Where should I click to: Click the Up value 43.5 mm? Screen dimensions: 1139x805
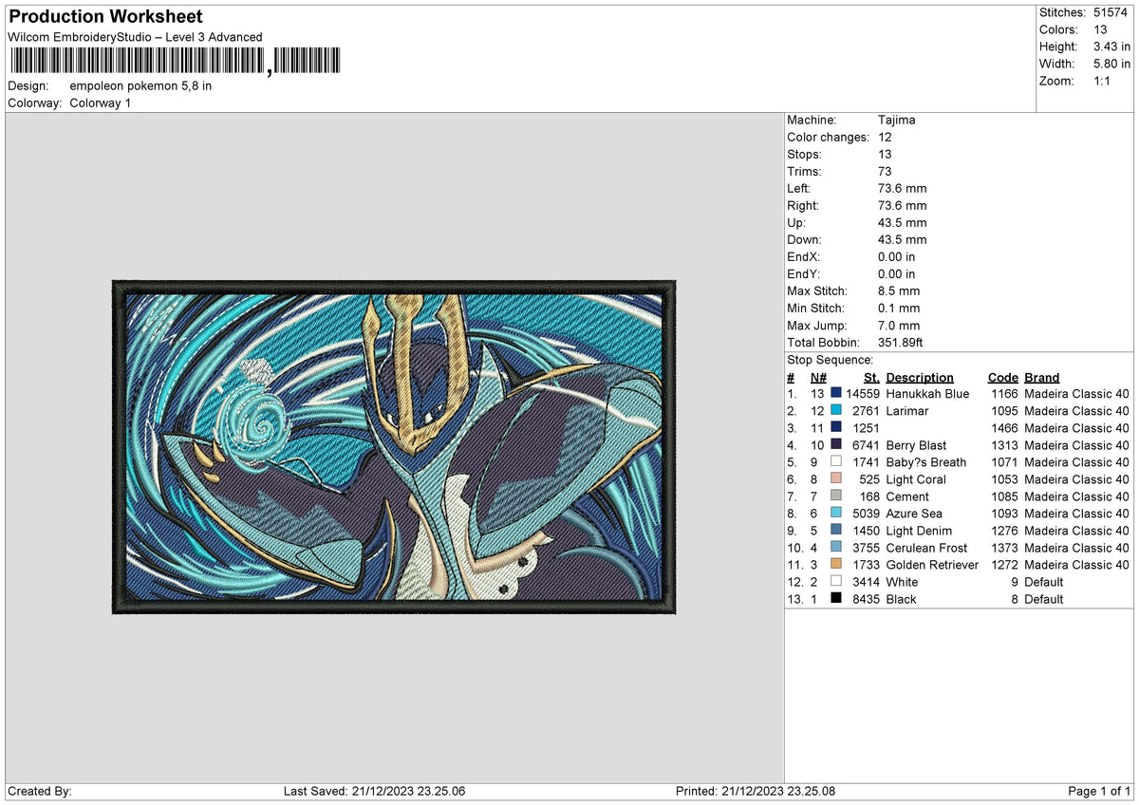(x=903, y=223)
